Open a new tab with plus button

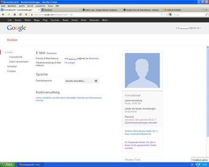[x=206, y=10]
